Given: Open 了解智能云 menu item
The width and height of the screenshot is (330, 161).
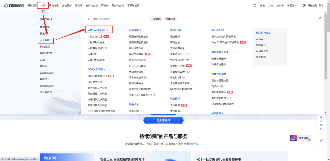Looking at the screenshot, I should pos(133,5).
